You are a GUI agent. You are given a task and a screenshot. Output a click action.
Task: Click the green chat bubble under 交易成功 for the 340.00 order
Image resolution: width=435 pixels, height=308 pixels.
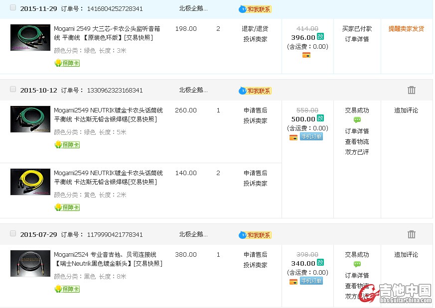pos(357,264)
